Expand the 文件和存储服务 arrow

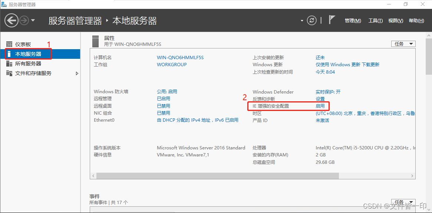77,73
